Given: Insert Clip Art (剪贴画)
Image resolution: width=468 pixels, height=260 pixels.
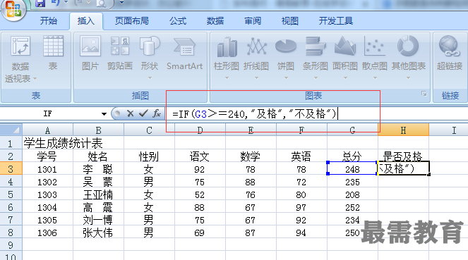Looking at the screenshot, I should pos(120,53).
